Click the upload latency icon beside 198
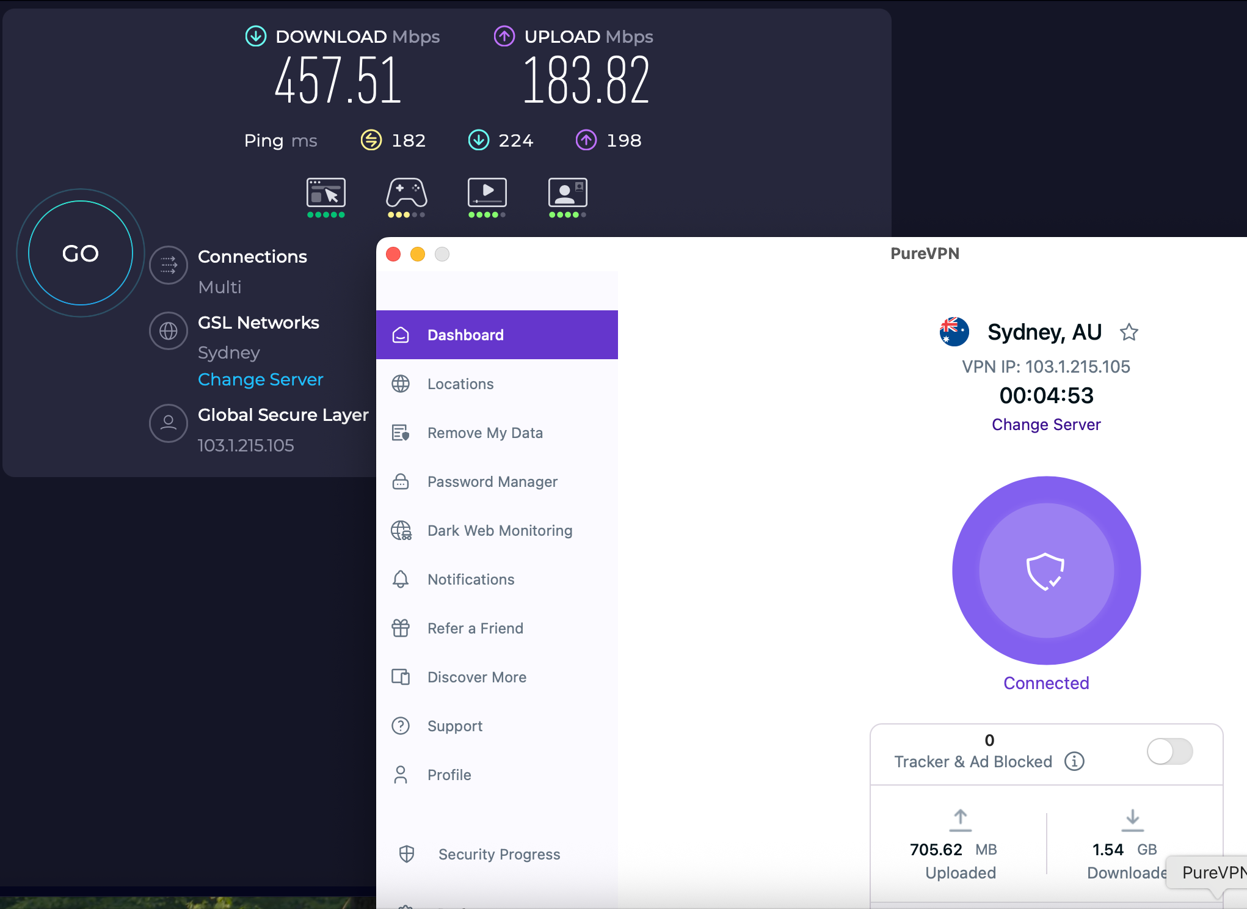Image resolution: width=1247 pixels, height=909 pixels. [x=586, y=140]
